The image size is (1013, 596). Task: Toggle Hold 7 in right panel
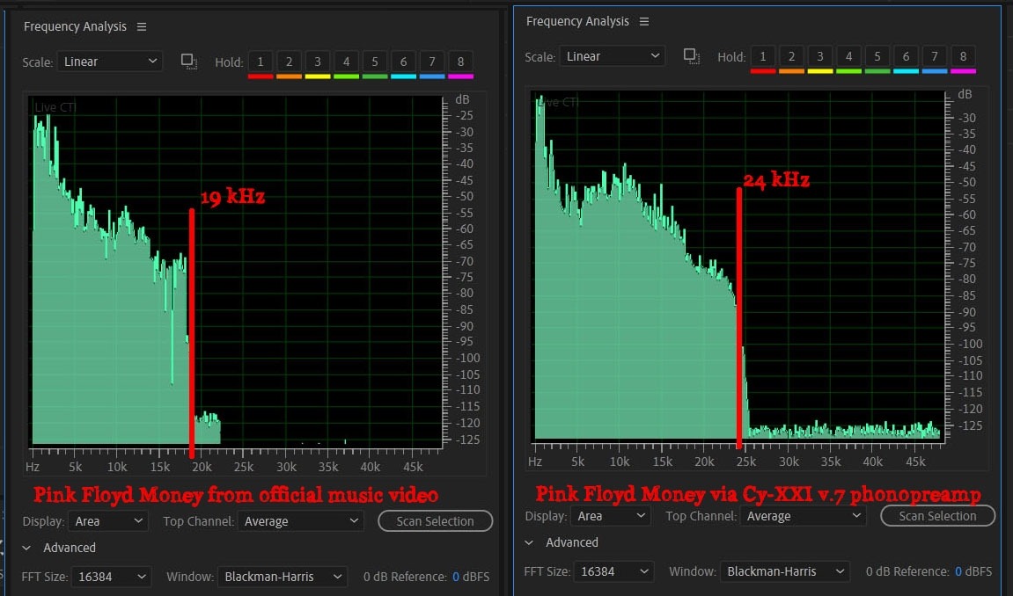pyautogui.click(x=935, y=57)
